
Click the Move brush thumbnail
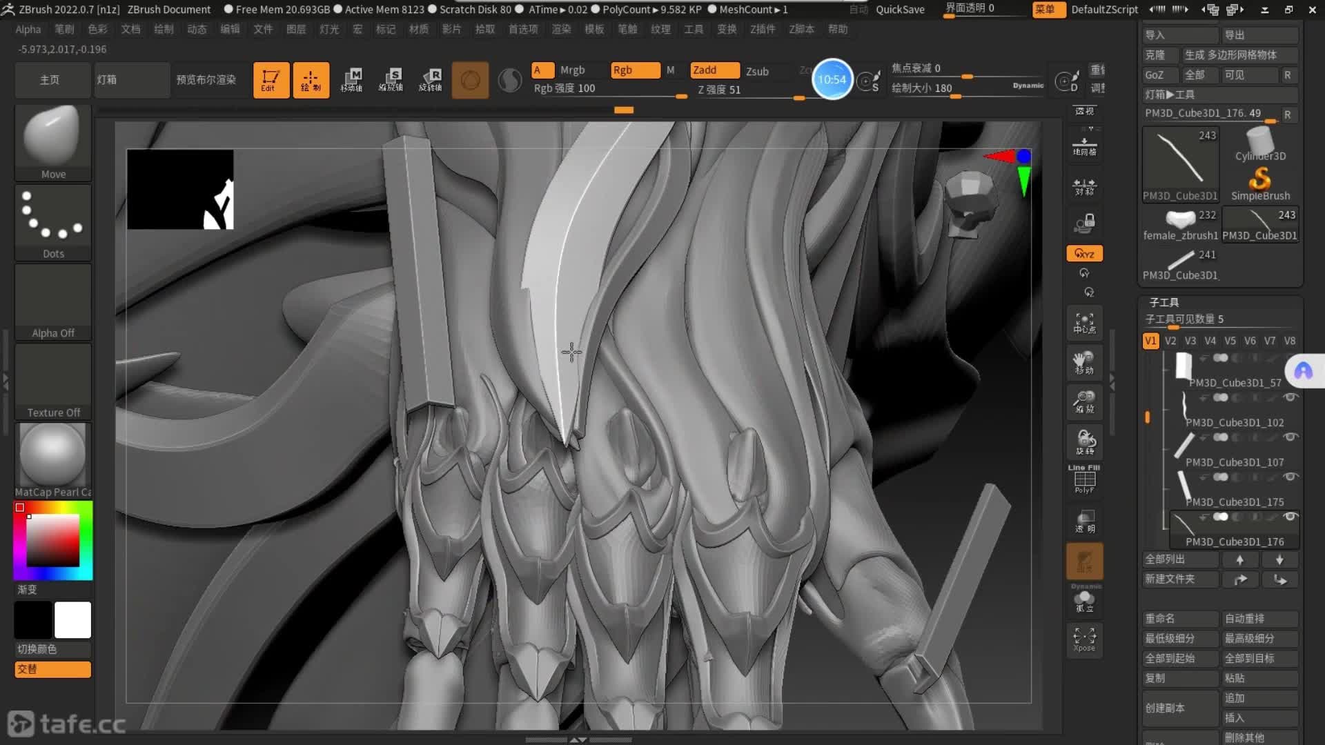pos(53,141)
